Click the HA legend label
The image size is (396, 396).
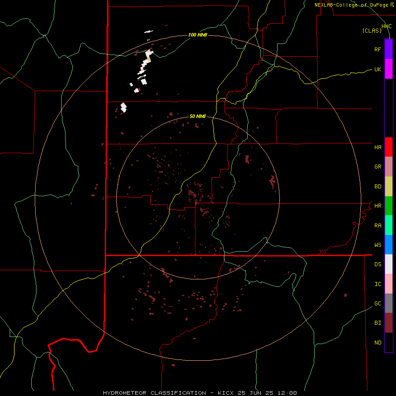[378, 147]
